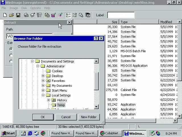Collapse the Local Settings folder node
Viewport: 182px width, 137px height.
point(43,95)
